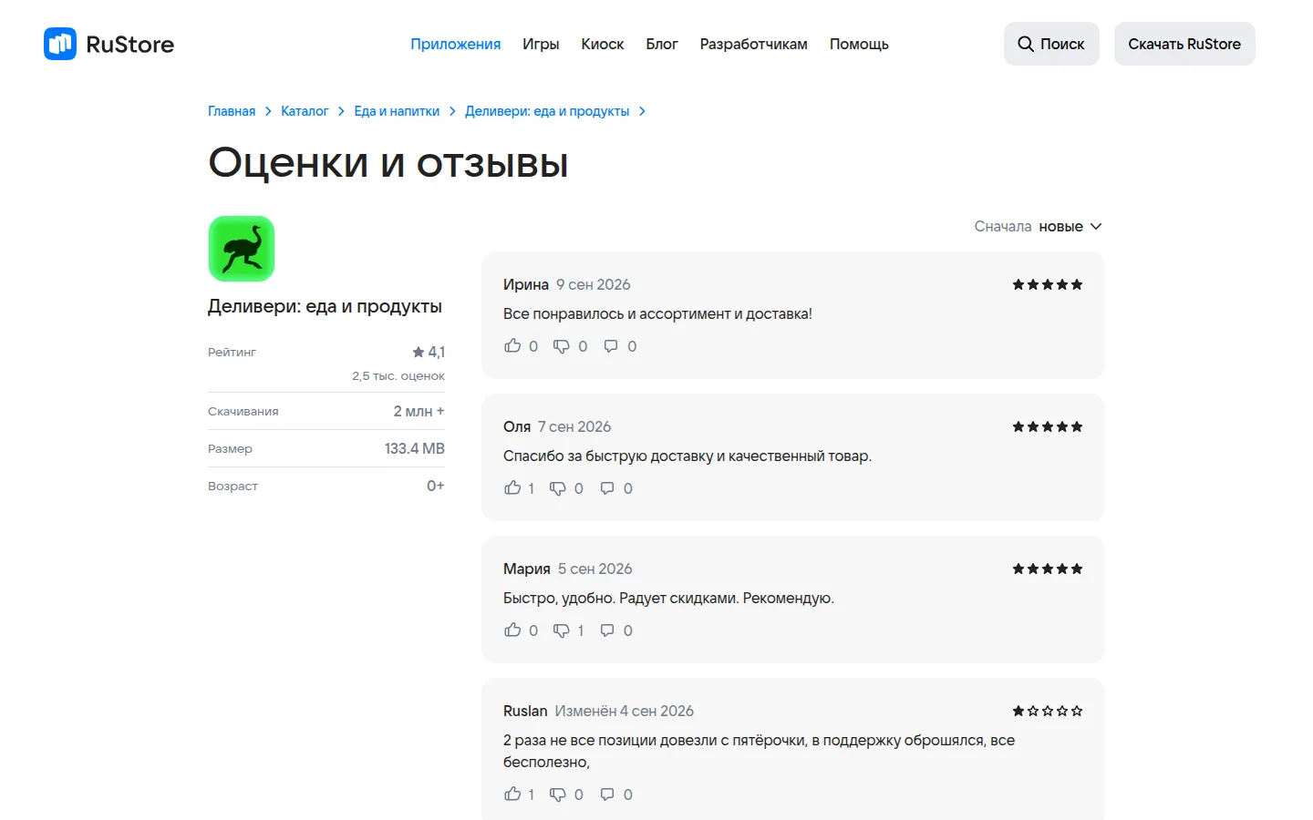Click the 133.4 MB size value

(415, 448)
